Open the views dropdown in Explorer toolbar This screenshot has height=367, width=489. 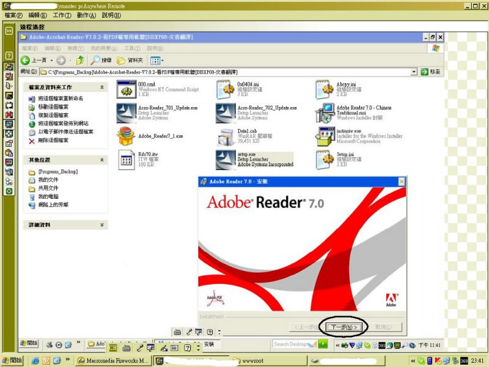[x=157, y=60]
